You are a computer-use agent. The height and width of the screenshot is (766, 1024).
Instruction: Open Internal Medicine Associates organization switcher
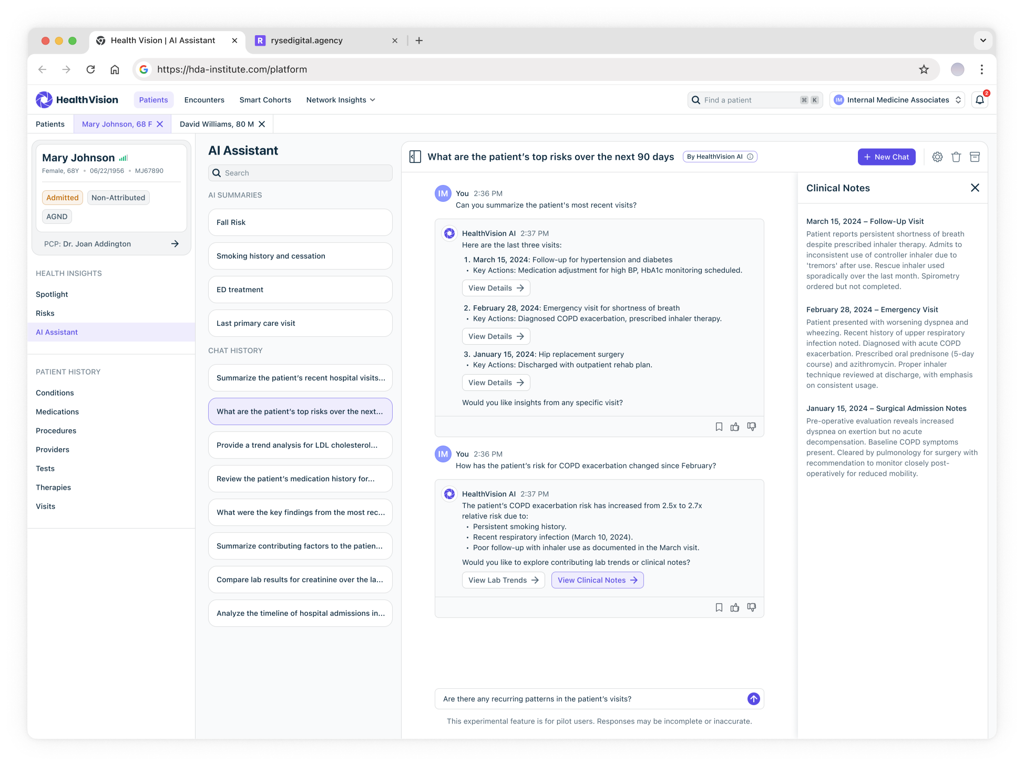tap(897, 100)
